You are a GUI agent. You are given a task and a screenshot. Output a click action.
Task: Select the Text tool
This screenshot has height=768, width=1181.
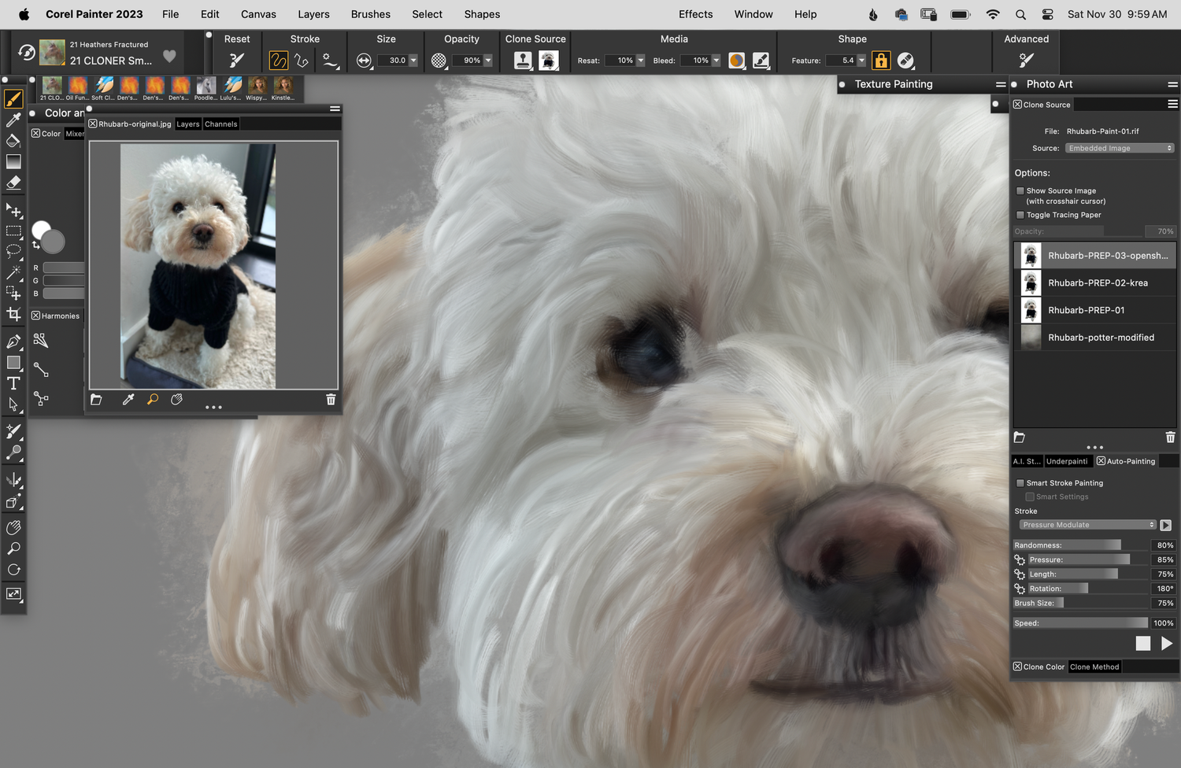[13, 383]
